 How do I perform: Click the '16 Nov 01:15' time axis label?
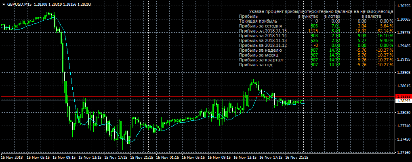click(x=167, y=158)
